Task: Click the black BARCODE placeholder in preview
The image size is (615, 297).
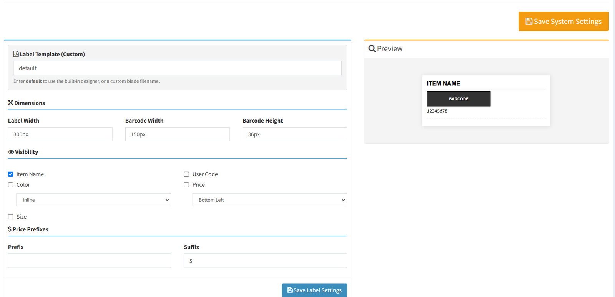Action: pos(459,99)
